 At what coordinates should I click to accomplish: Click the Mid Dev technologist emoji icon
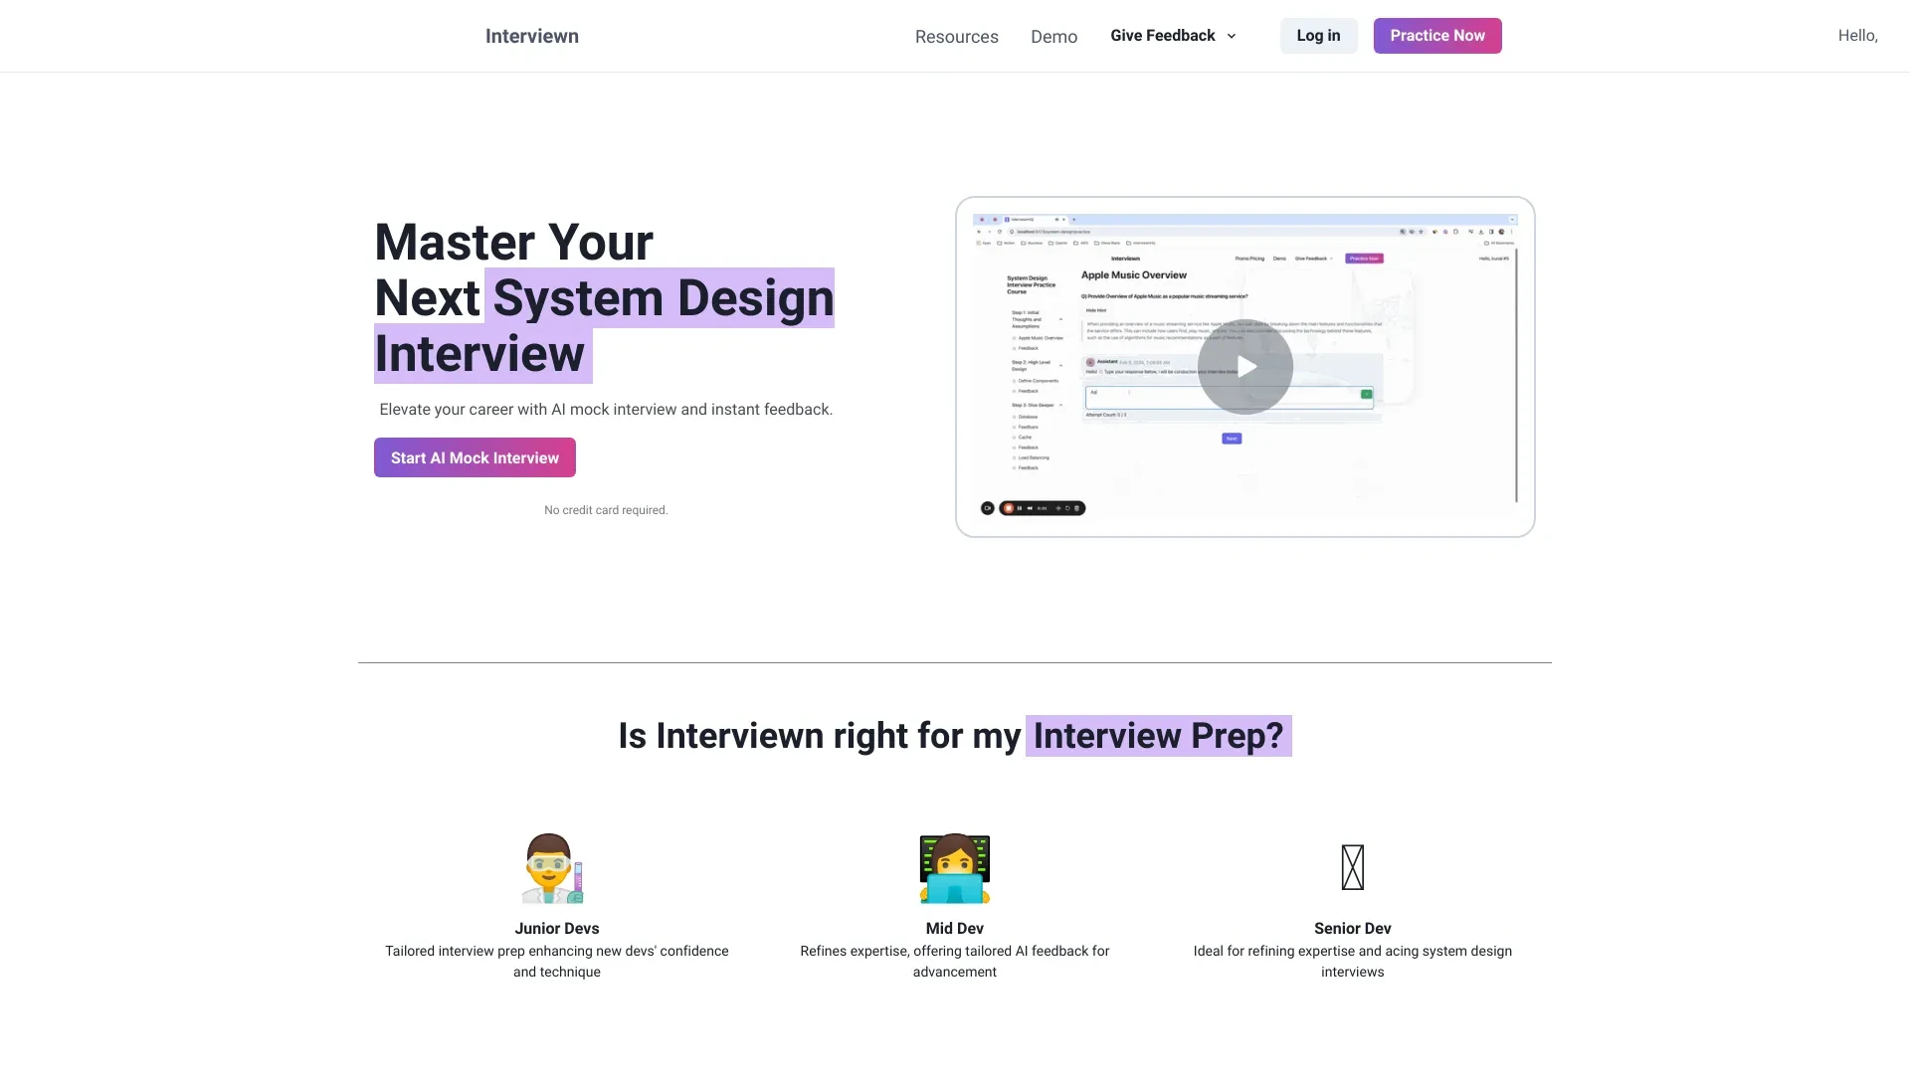coord(955,868)
